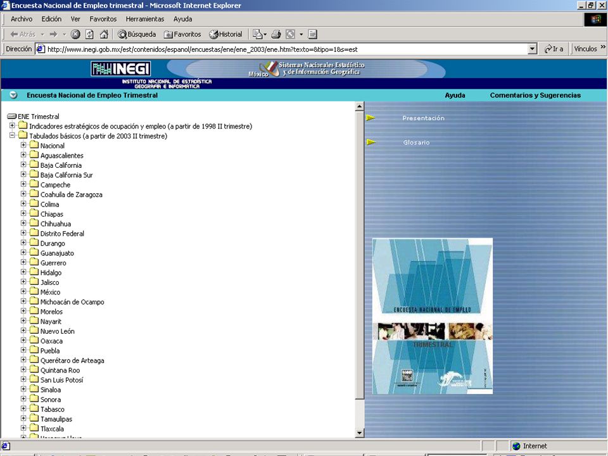This screenshot has width=608, height=456.
Task: Click the ENE Trimestral root drive icon
Action: (x=12, y=117)
